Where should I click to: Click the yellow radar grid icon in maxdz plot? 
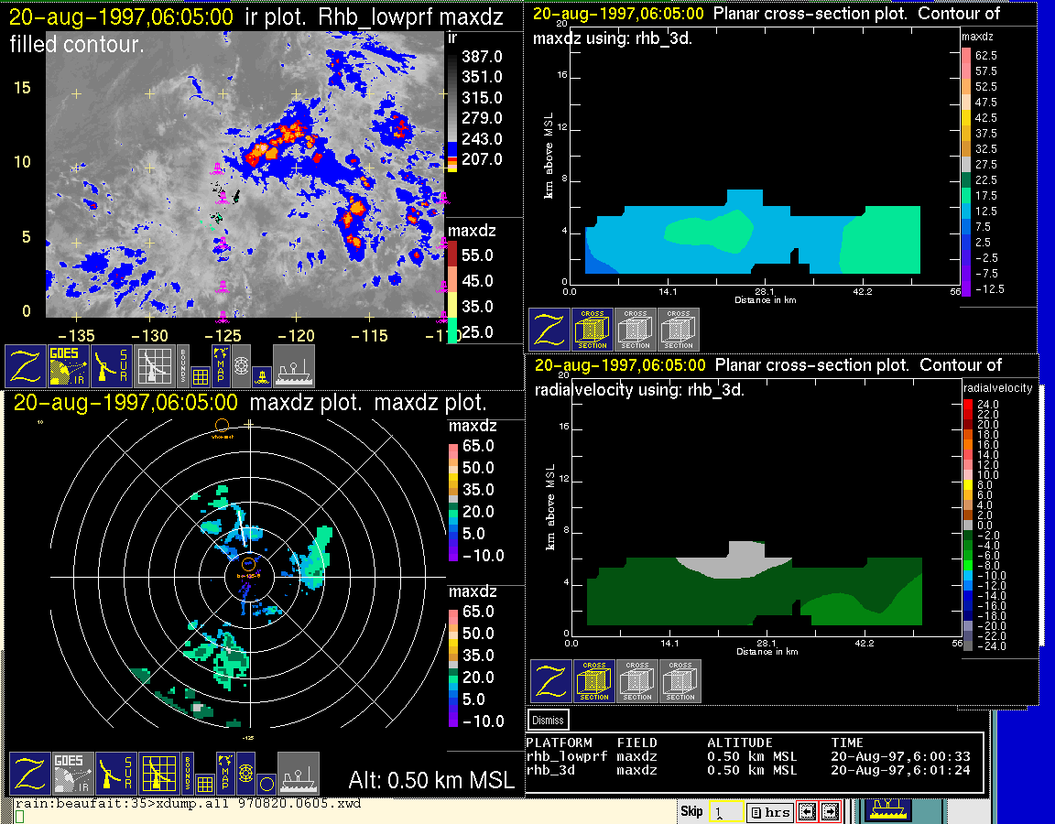159,773
